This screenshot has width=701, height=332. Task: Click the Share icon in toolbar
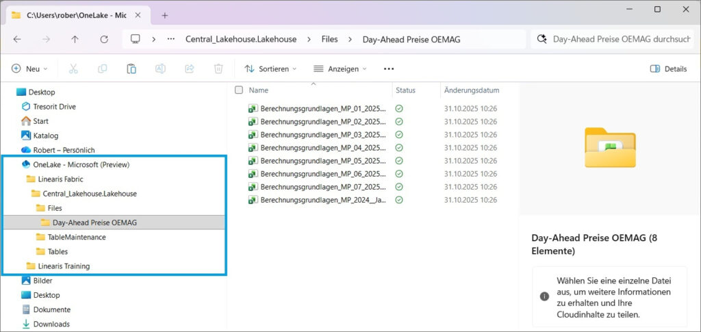pyautogui.click(x=190, y=68)
